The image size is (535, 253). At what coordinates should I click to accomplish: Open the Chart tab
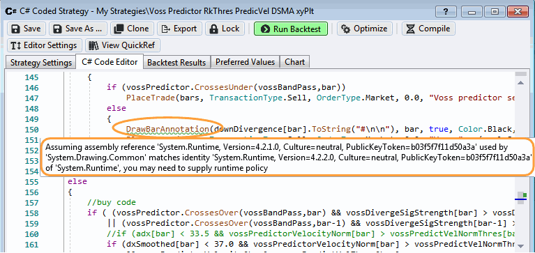click(295, 62)
